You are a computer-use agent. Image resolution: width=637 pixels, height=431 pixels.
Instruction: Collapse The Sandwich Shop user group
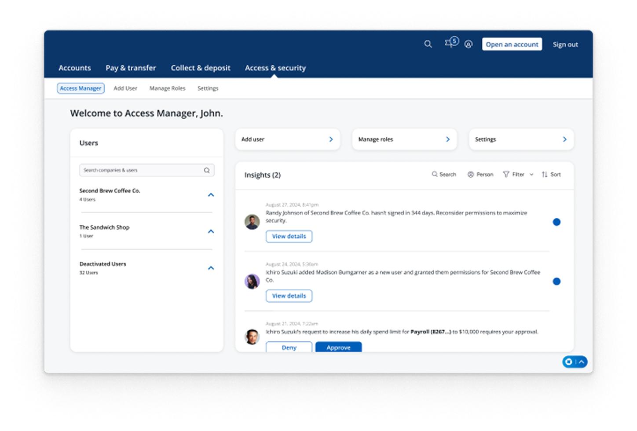point(211,231)
